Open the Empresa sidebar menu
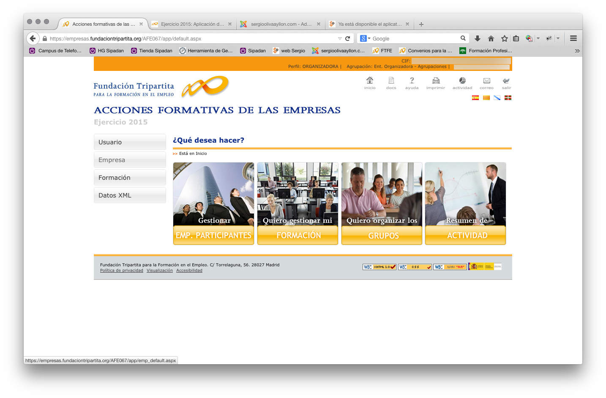606x398 pixels. point(130,160)
